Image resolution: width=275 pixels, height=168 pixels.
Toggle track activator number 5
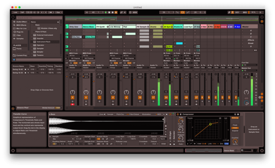(72, 98)
